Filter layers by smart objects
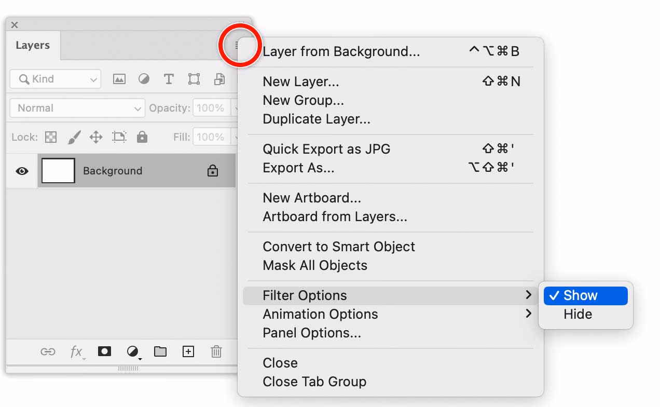This screenshot has width=660, height=407. click(x=219, y=79)
